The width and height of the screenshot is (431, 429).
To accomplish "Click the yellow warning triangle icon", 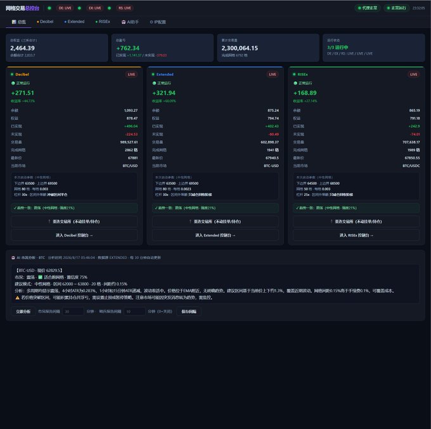I will [17, 298].
